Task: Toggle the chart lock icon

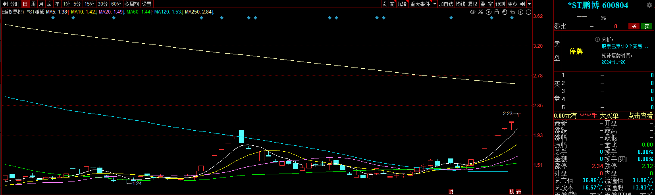Action: (497, 12)
